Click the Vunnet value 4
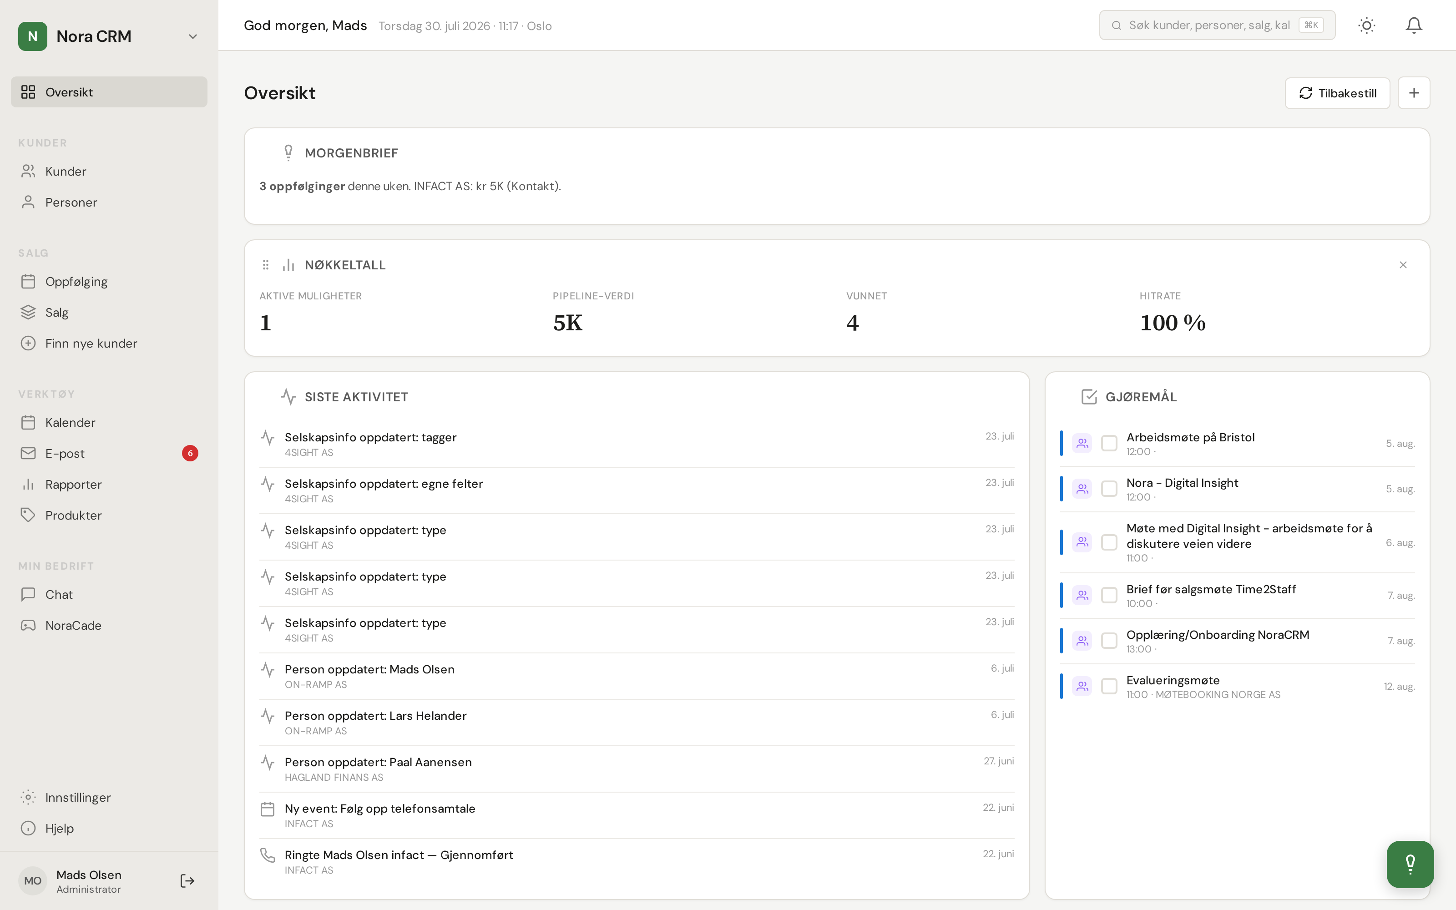Image resolution: width=1456 pixels, height=910 pixels. 853,323
